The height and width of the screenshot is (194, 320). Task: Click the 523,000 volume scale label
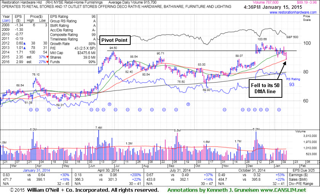point(311,154)
